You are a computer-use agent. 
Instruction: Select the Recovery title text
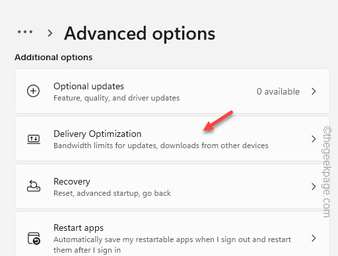point(72,182)
